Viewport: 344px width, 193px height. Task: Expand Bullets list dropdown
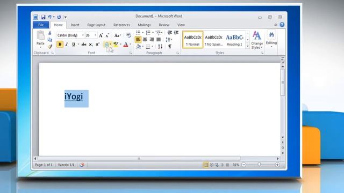[x=142, y=33]
